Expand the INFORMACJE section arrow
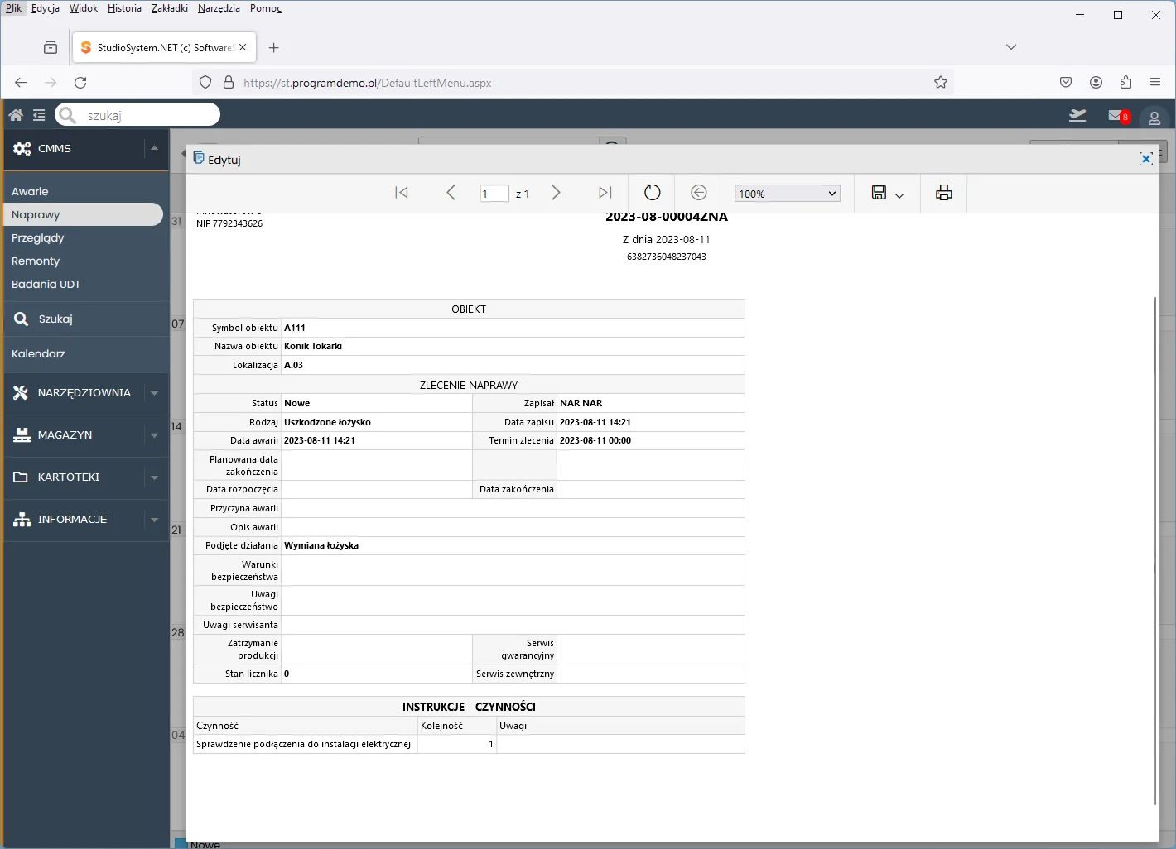The image size is (1176, 849). (x=154, y=520)
